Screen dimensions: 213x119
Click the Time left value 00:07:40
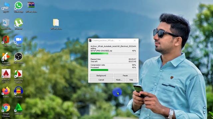point(132,61)
